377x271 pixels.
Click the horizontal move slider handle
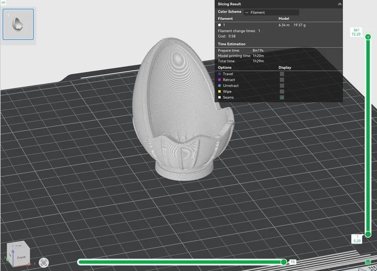284,262
